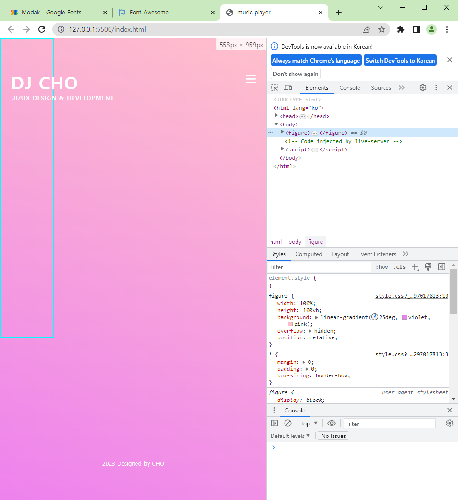Open the Layout tab

pos(340,254)
